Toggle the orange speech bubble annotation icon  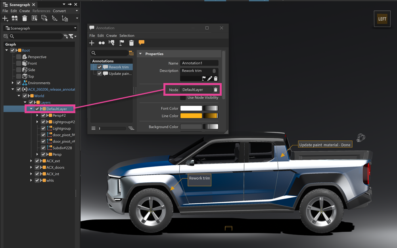coord(142,42)
